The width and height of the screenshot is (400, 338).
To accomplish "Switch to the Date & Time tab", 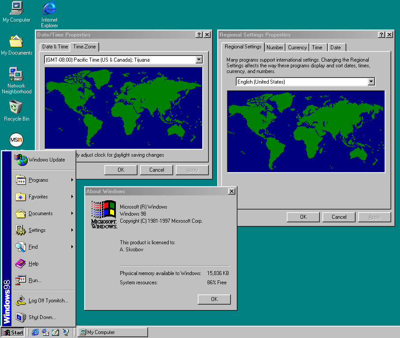I will point(55,47).
